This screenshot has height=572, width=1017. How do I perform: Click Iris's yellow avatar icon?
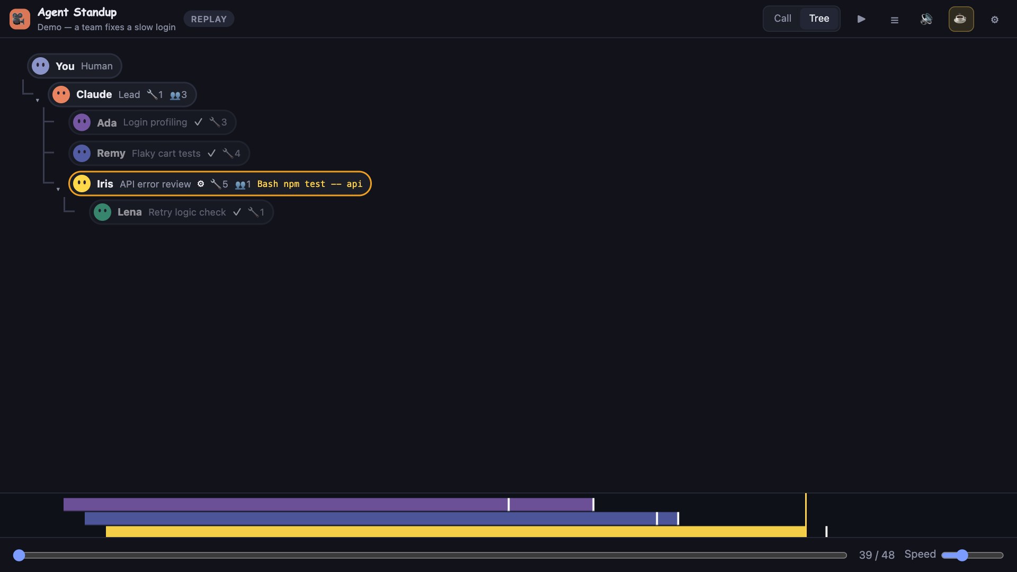tap(82, 184)
